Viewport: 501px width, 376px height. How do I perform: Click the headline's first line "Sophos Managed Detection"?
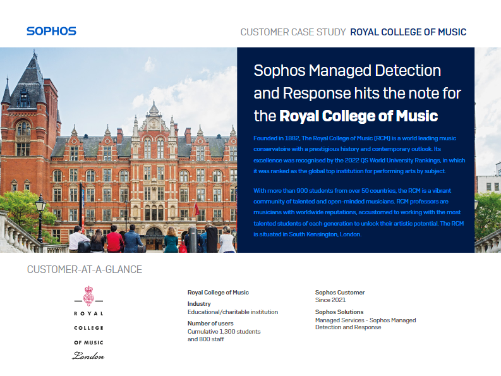coord(347,70)
